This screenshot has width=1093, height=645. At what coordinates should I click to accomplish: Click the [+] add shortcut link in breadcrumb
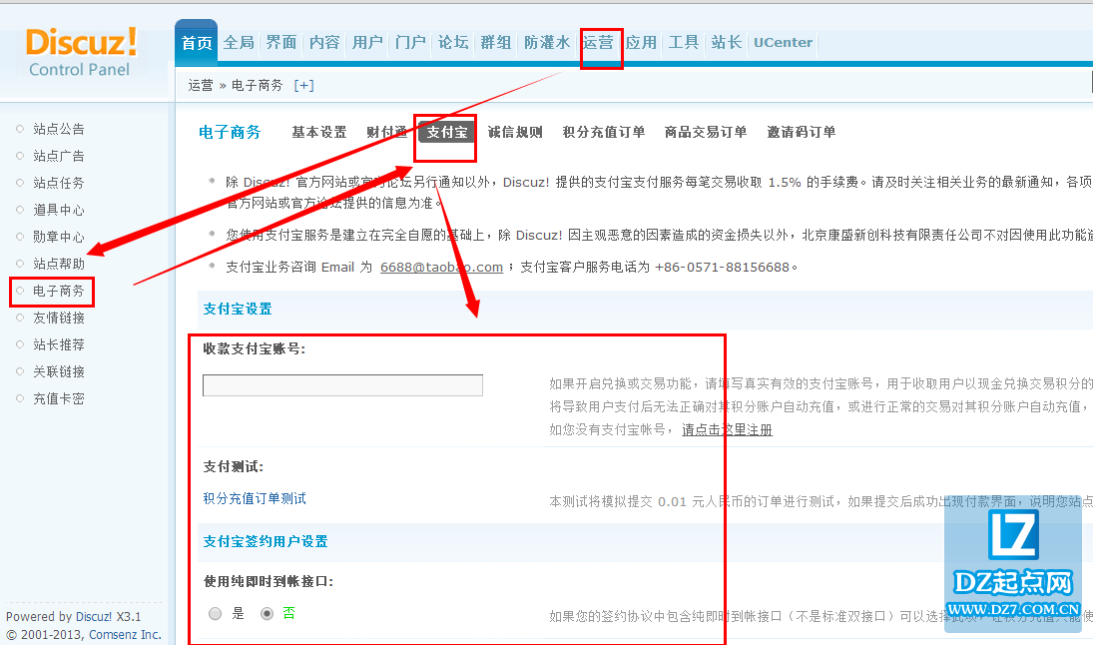coord(303,85)
